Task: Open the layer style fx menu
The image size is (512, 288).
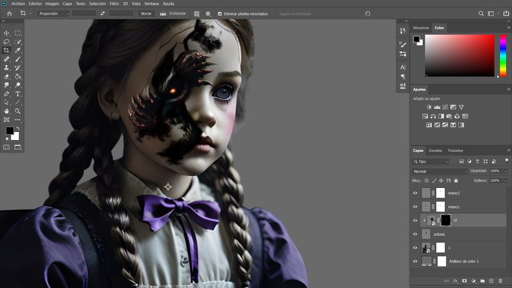Action: 455,281
